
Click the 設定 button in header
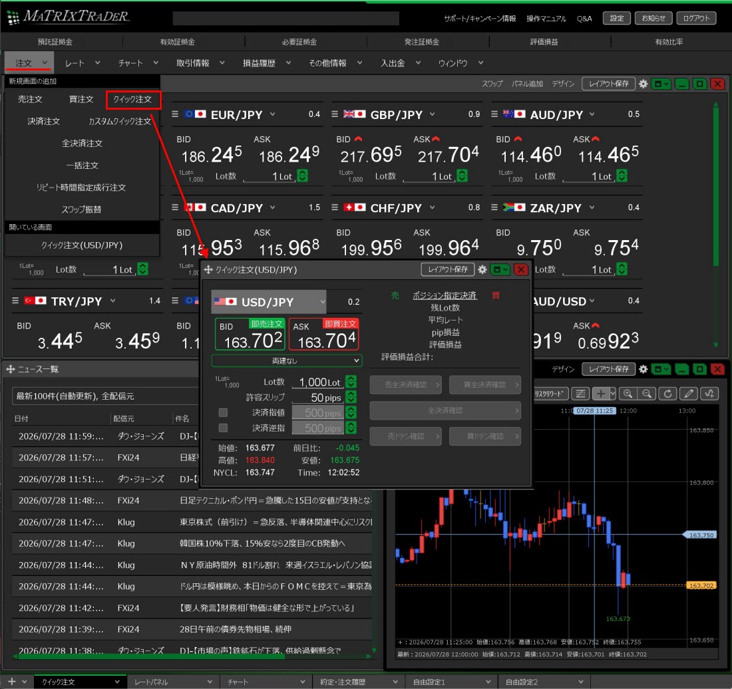617,18
